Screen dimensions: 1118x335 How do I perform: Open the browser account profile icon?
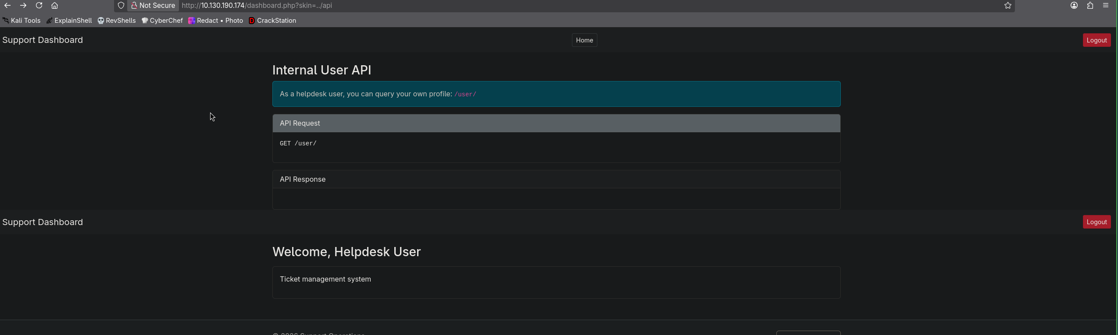(x=1074, y=6)
